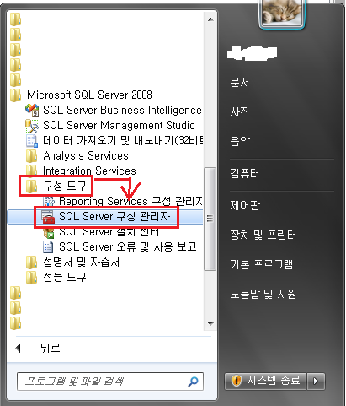Image resolution: width=346 pixels, height=406 pixels.
Task: Select SQL Server Management Studio text
Action: [119, 126]
